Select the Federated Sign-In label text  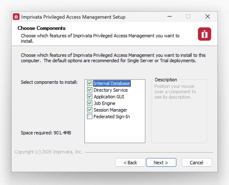(112, 117)
